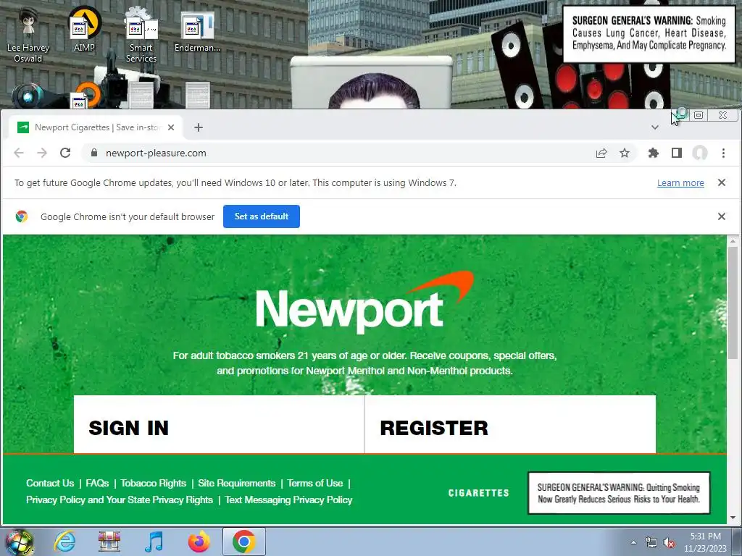Open Text Messaging Privacy Policy link

(x=288, y=500)
